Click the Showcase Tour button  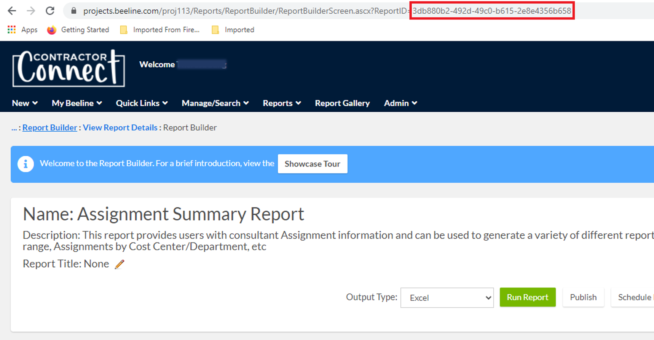click(312, 164)
